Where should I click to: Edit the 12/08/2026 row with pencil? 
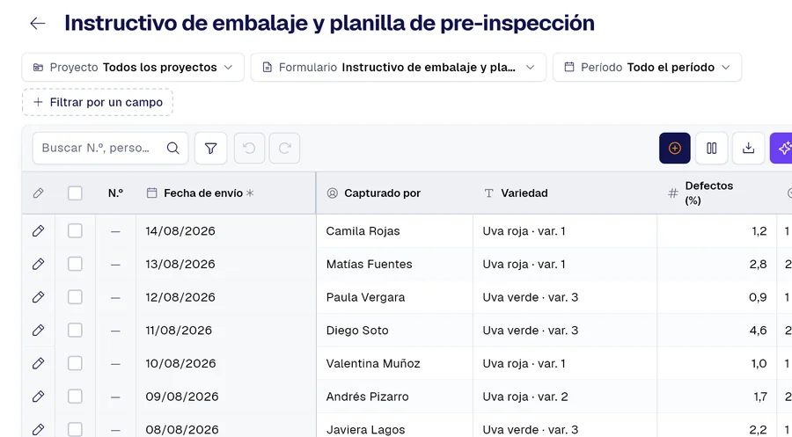click(38, 297)
